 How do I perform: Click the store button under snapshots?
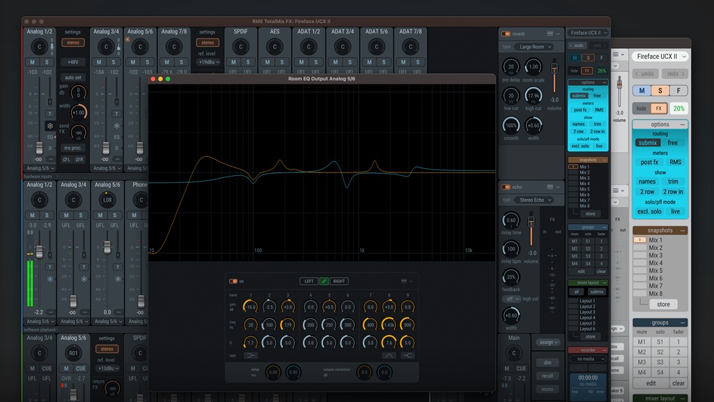click(662, 304)
